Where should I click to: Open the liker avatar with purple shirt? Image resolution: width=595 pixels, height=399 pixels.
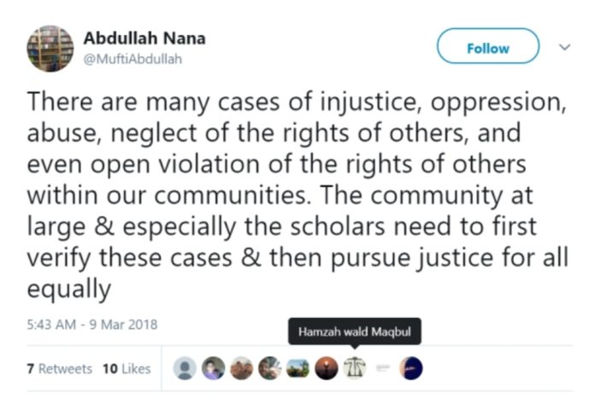[x=213, y=368]
